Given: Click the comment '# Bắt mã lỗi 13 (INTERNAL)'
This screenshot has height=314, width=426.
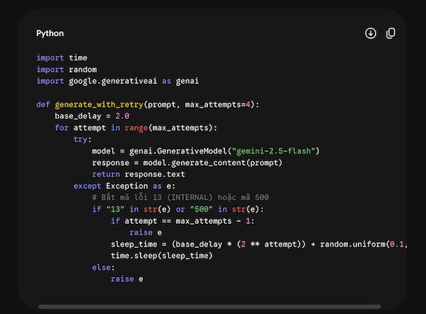Looking at the screenshot, I should (x=152, y=197).
